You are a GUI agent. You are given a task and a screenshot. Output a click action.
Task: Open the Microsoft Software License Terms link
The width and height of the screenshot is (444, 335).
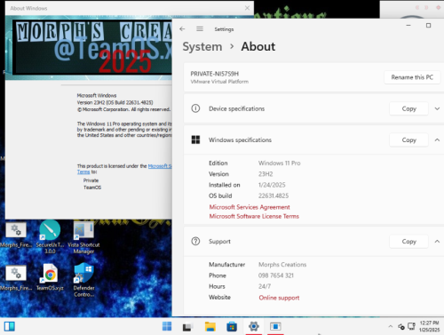click(254, 216)
